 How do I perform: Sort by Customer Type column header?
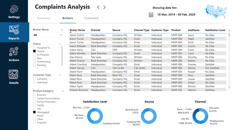[x=160, y=30]
